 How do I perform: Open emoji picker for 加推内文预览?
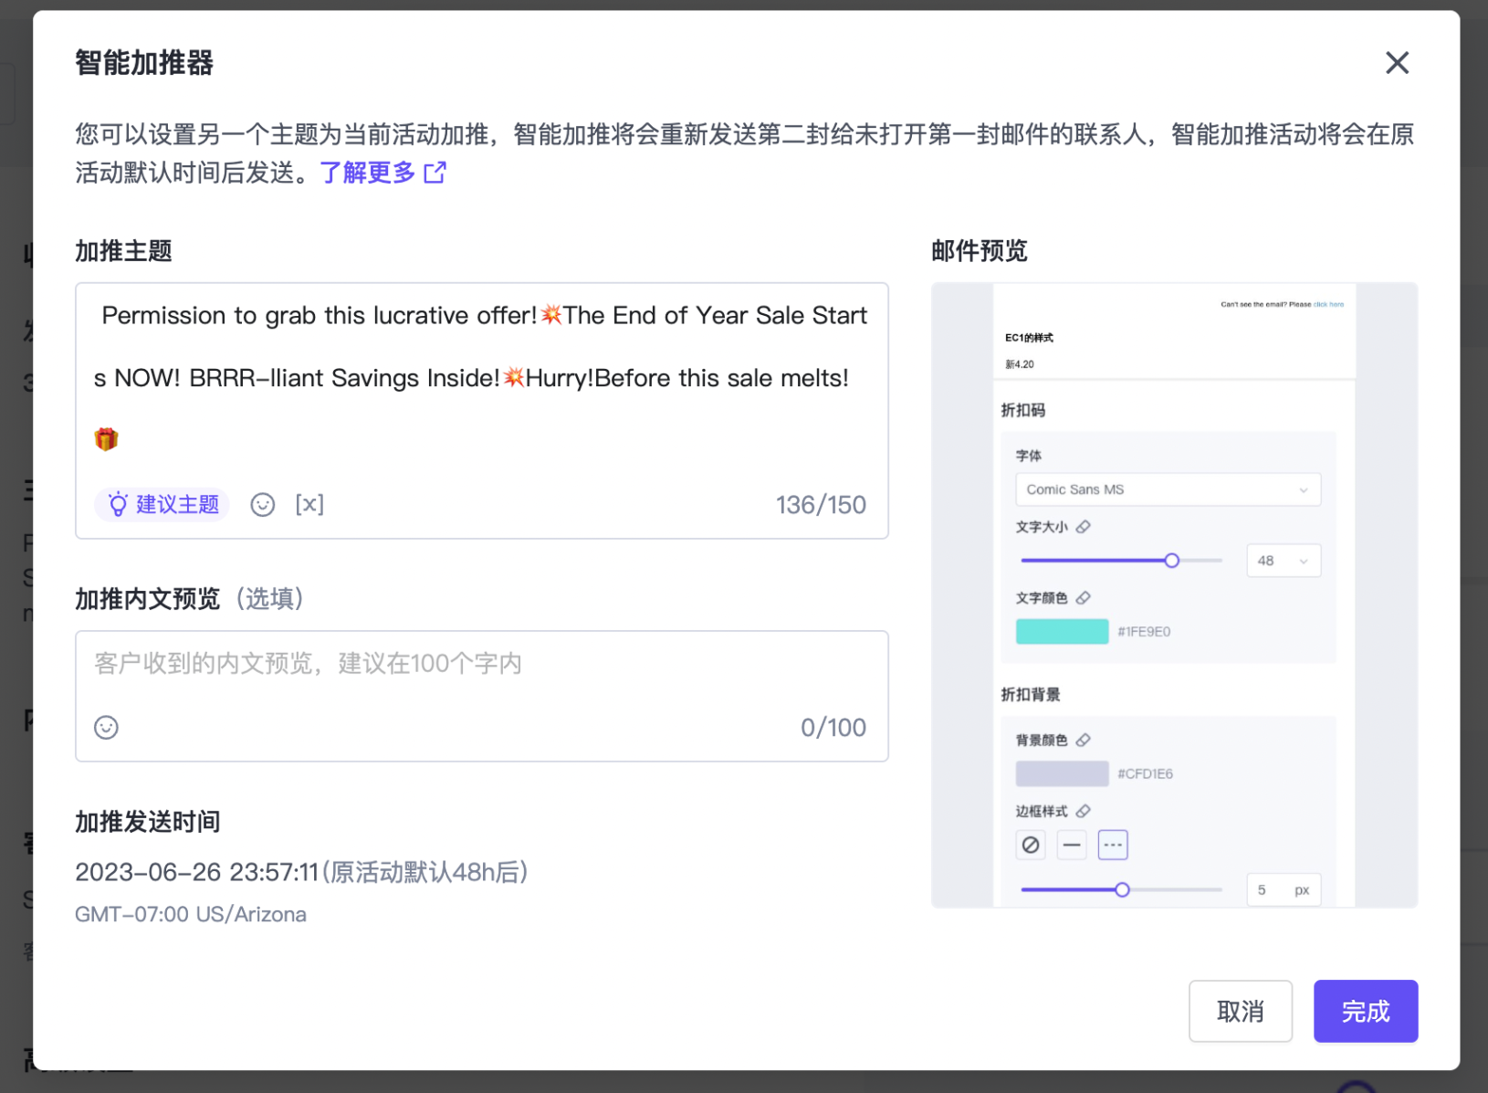pyautogui.click(x=107, y=728)
